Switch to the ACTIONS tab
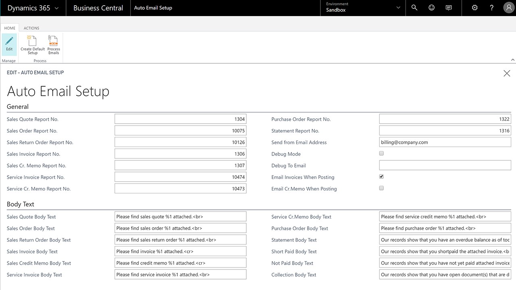 31,28
